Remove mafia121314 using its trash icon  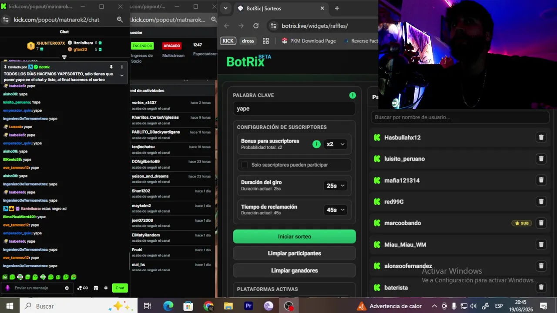541,180
